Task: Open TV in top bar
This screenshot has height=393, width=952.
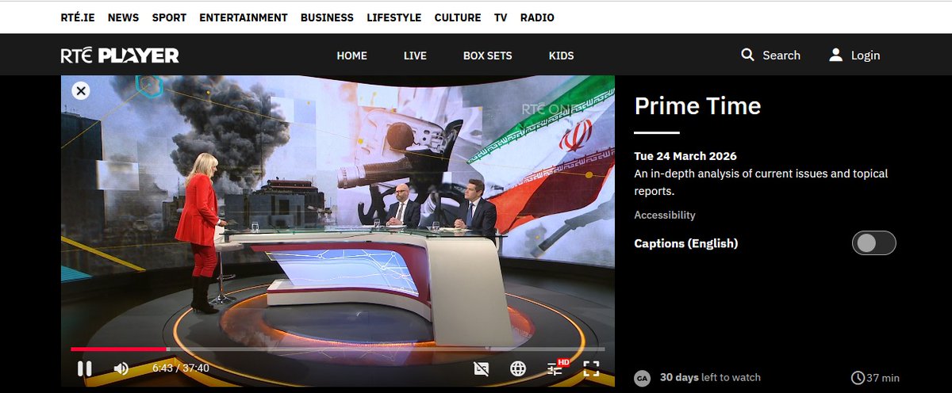Action: tap(501, 17)
